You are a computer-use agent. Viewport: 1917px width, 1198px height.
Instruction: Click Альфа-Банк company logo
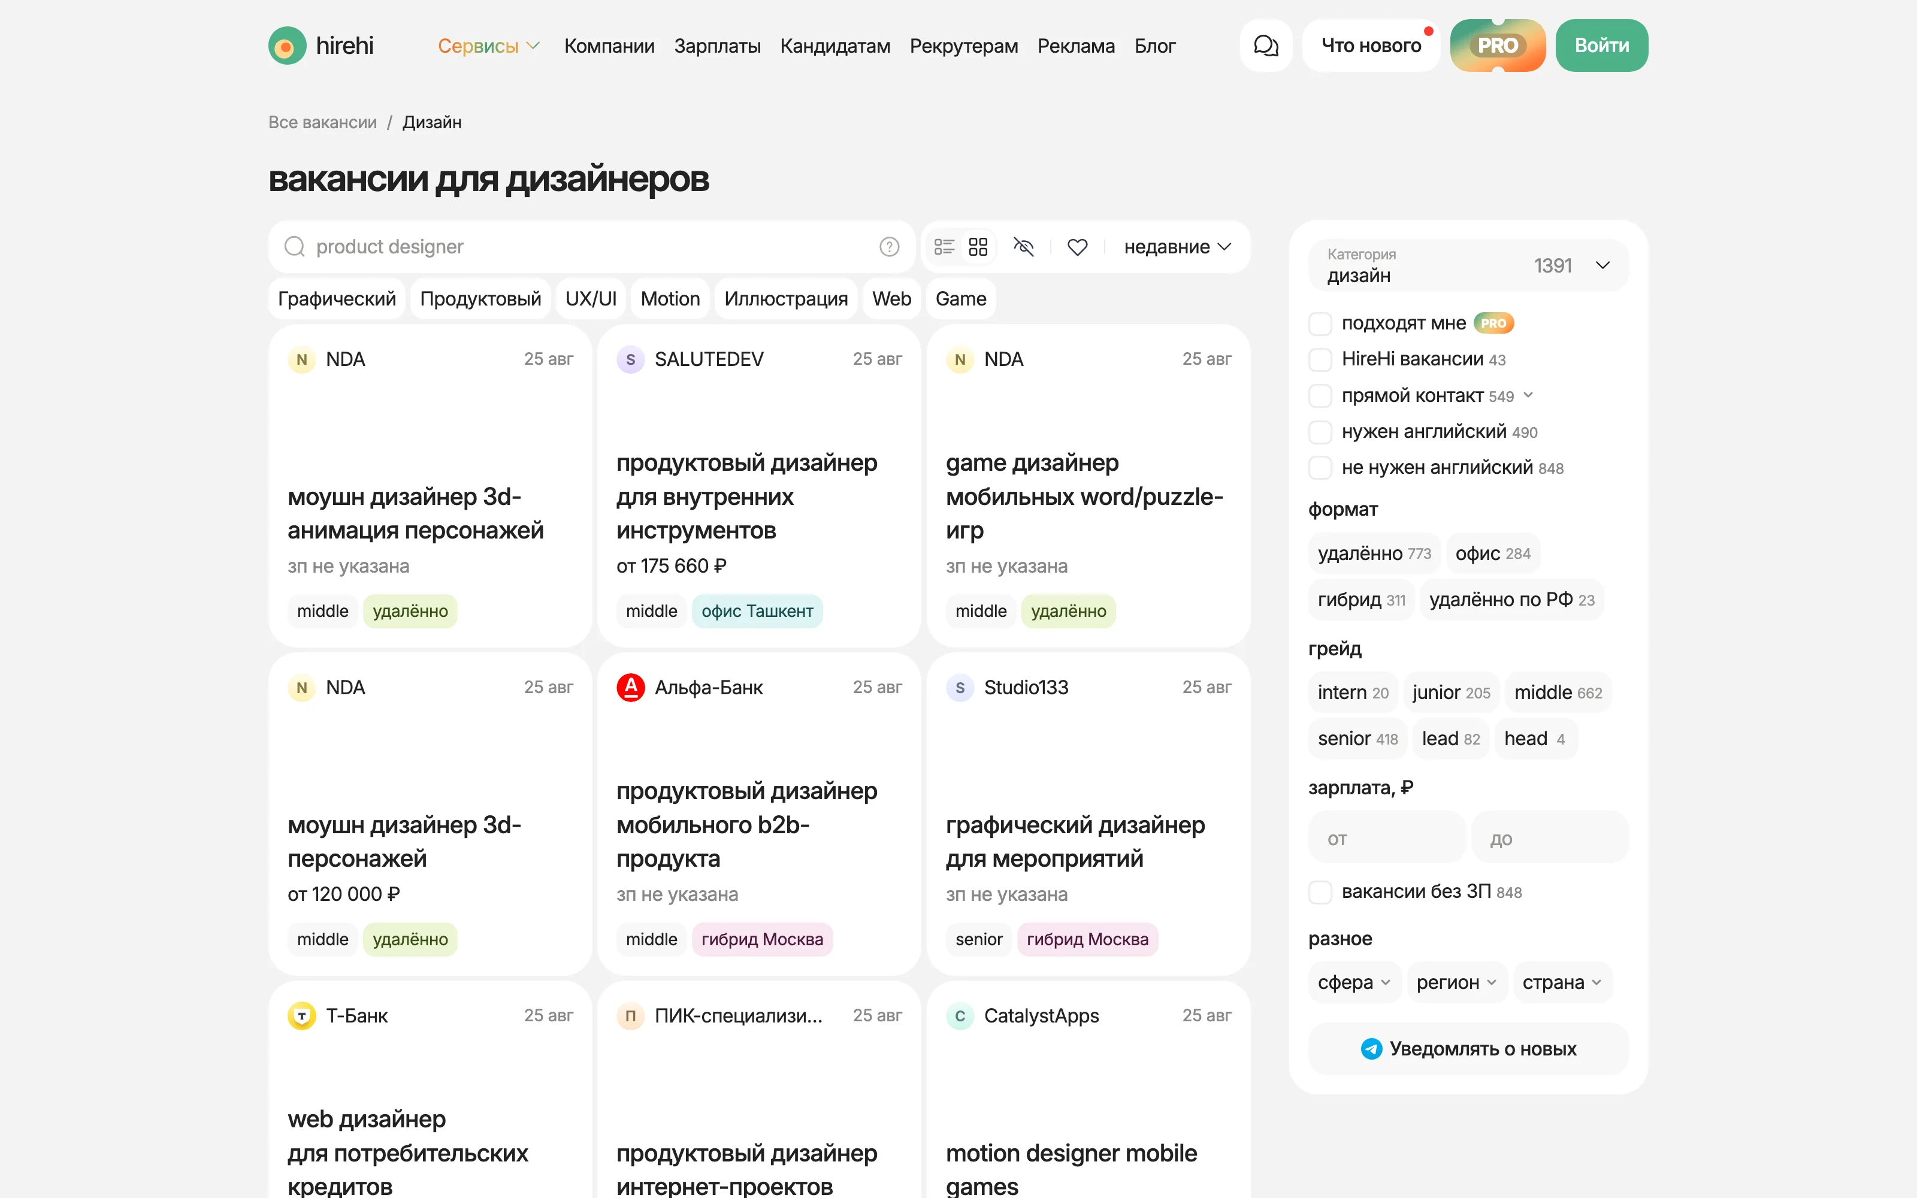[x=631, y=687]
